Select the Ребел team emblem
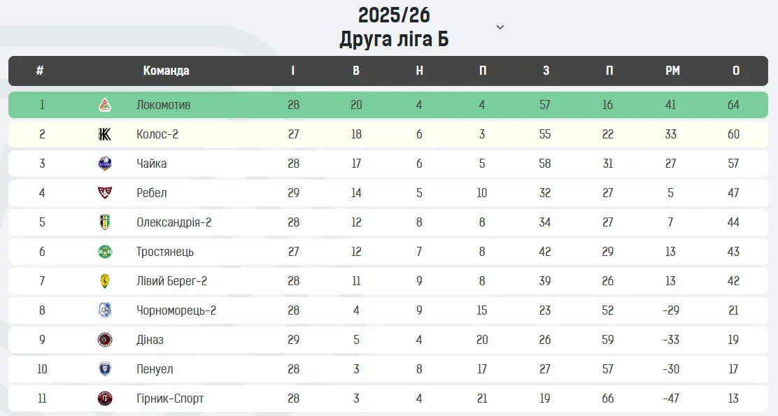 pos(105,192)
